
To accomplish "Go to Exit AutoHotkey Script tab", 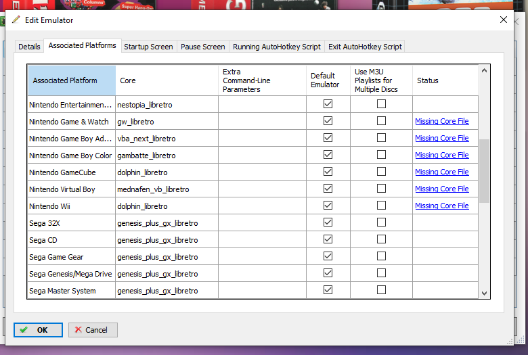I will coord(365,47).
